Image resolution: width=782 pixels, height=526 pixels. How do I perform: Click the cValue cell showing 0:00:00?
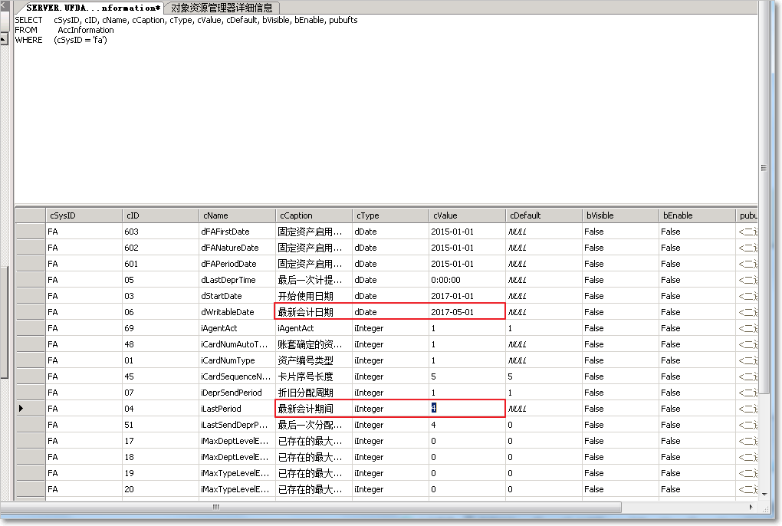(x=466, y=280)
